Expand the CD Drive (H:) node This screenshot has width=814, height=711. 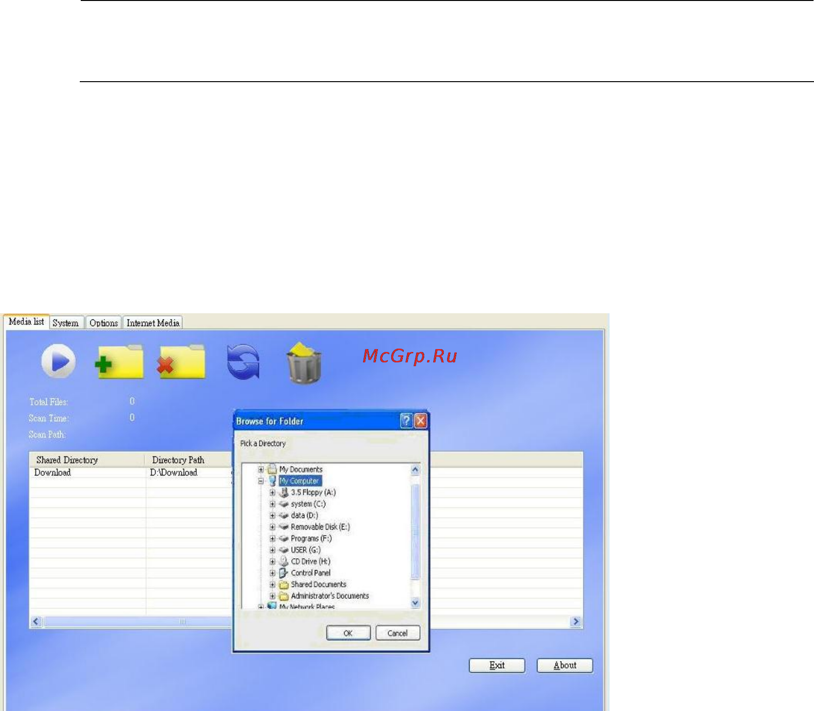pyautogui.click(x=272, y=561)
